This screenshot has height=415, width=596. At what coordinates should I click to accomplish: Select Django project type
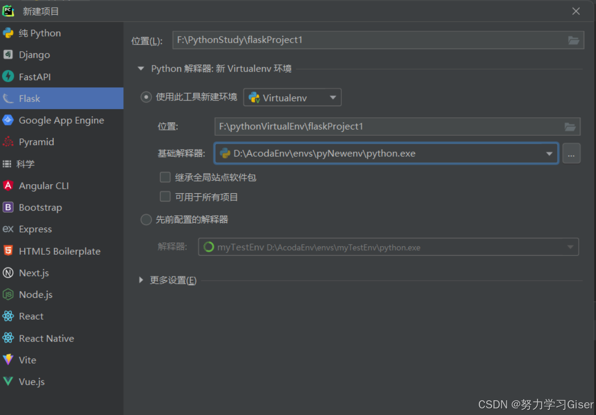tap(61, 55)
